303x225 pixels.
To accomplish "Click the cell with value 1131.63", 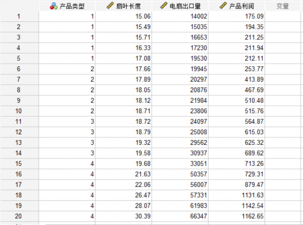I will [x=237, y=195].
